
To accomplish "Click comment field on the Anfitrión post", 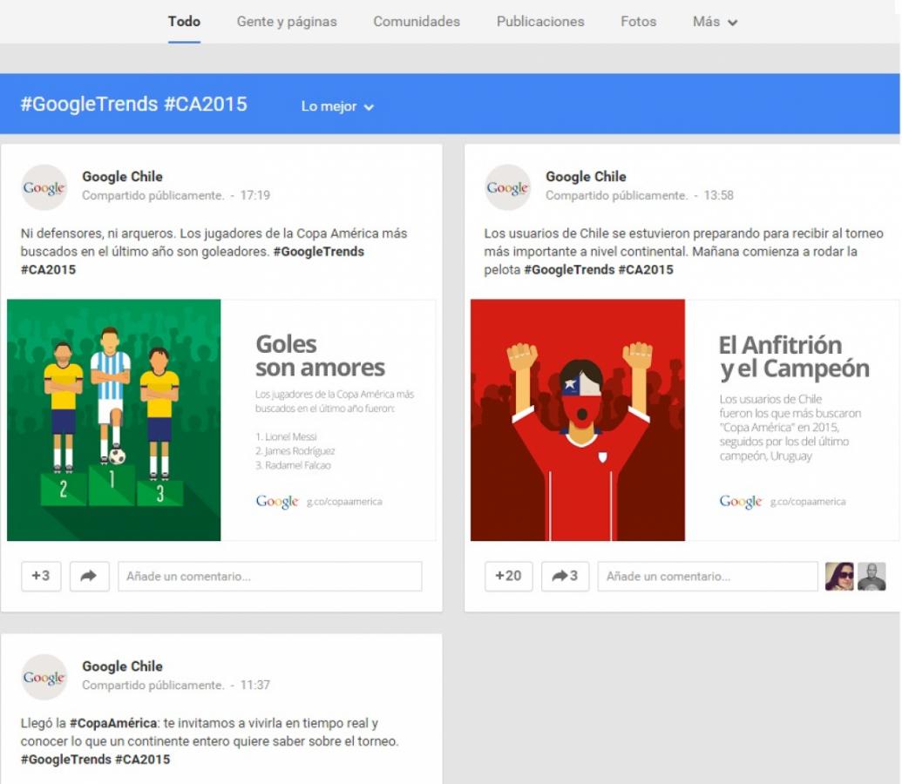I will point(708,576).
